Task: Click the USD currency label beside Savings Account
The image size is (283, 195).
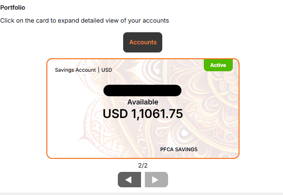Action: [107, 70]
